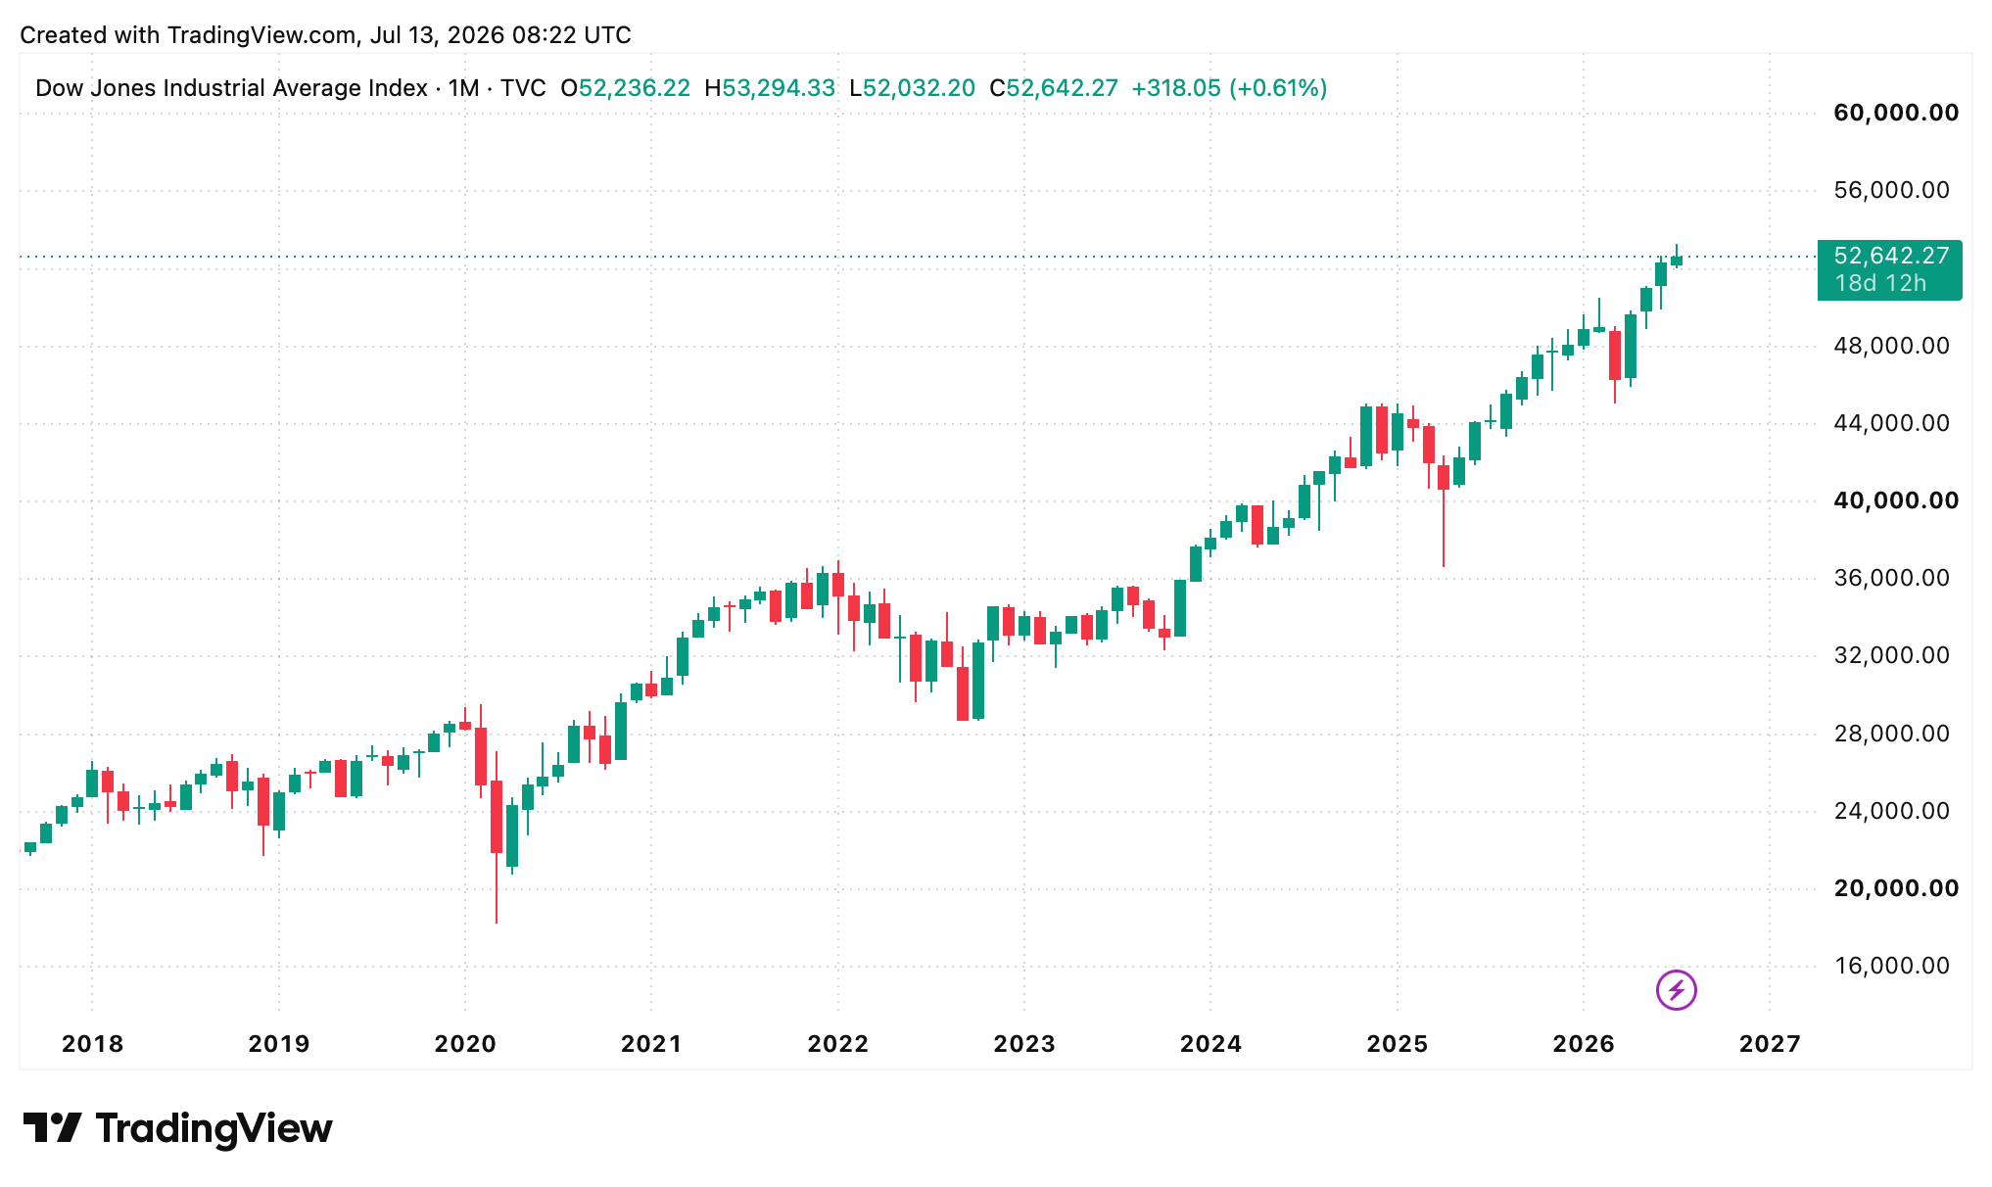Click the 16,000.00 price axis label
The image size is (1992, 1187).
coord(1891,966)
